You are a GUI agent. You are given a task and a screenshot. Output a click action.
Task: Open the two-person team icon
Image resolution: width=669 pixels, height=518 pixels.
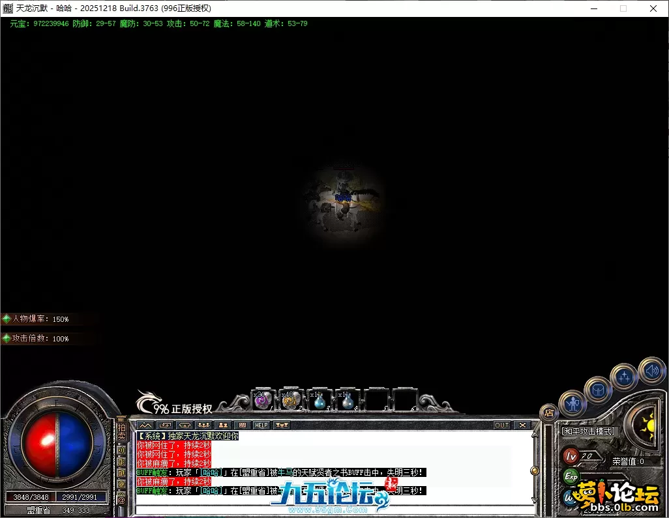[x=223, y=425]
